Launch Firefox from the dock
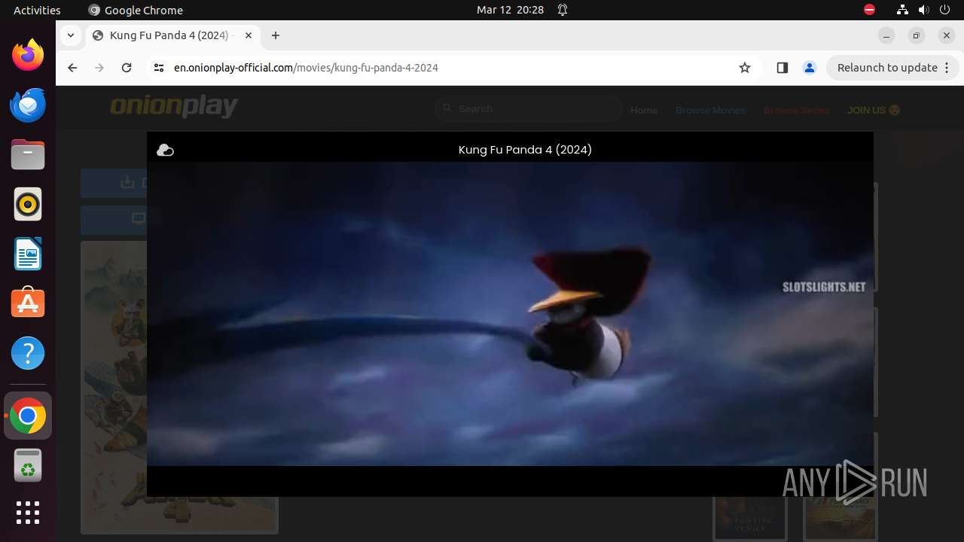964x542 pixels. (x=28, y=55)
